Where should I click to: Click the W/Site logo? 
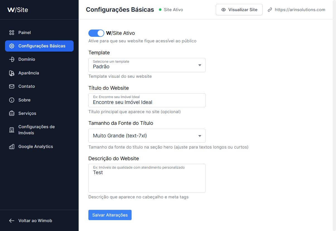click(x=18, y=10)
